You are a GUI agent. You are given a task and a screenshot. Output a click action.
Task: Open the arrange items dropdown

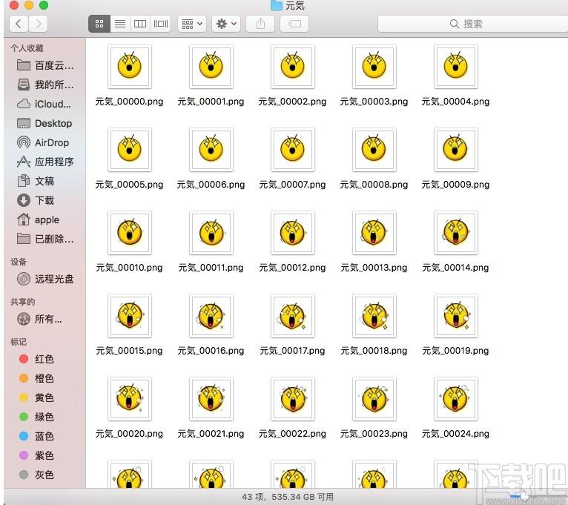click(x=191, y=24)
